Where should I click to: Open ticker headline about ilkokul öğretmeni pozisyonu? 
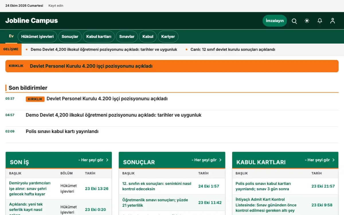coord(104,49)
